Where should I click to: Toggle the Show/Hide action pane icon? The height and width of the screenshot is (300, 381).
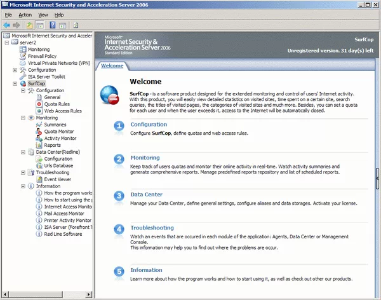point(62,25)
